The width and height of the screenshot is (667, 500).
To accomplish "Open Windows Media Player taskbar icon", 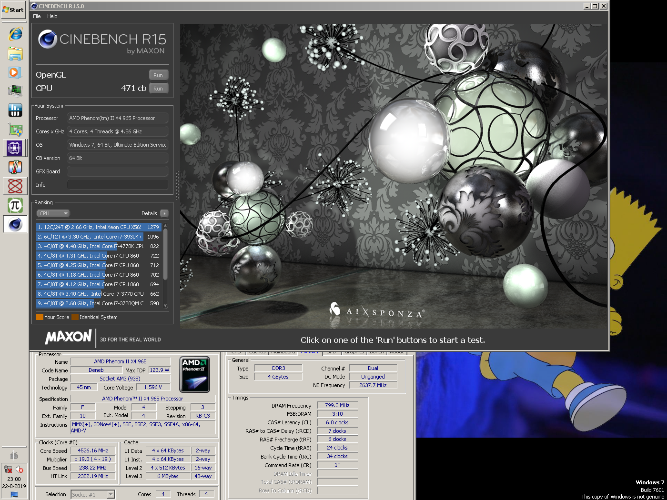I will tap(15, 72).
